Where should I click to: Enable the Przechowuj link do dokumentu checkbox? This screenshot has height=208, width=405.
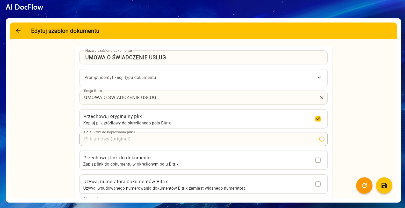click(318, 160)
